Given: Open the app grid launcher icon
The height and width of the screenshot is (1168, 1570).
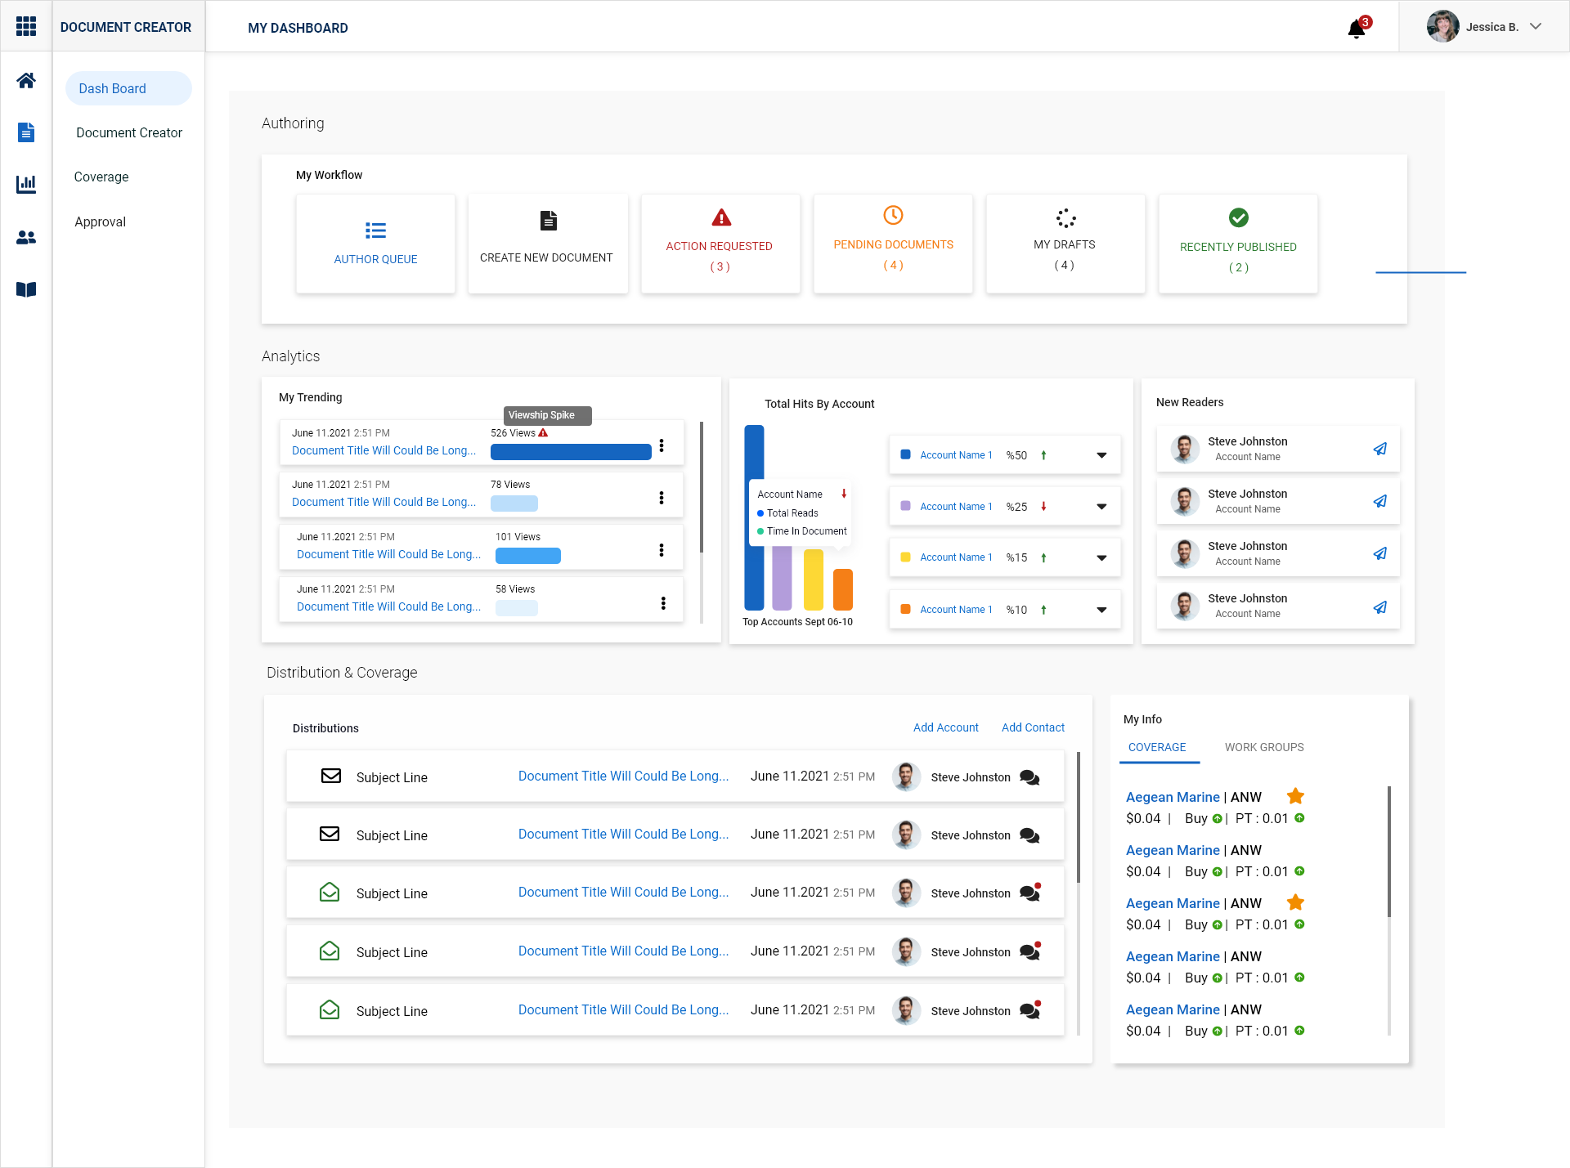Looking at the screenshot, I should (26, 26).
